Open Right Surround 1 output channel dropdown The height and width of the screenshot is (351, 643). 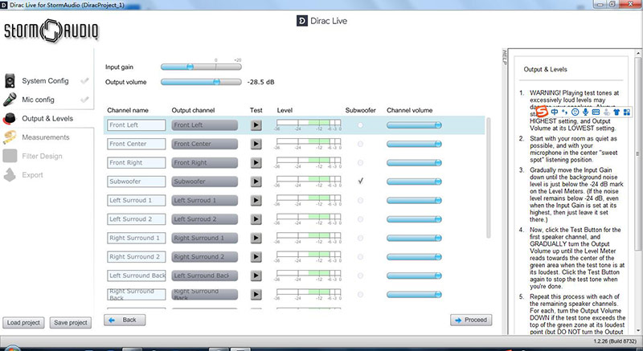(x=205, y=238)
